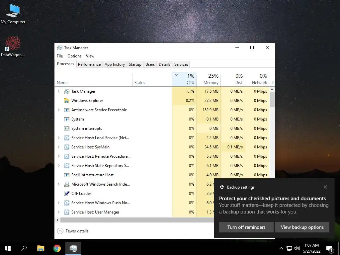Image resolution: width=340 pixels, height=255 pixels.
Task: Click the vertical scrollbar thumb
Action: [272, 100]
